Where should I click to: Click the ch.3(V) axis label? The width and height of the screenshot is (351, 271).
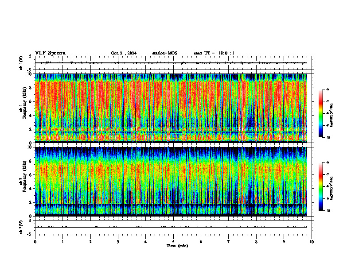click(21, 227)
